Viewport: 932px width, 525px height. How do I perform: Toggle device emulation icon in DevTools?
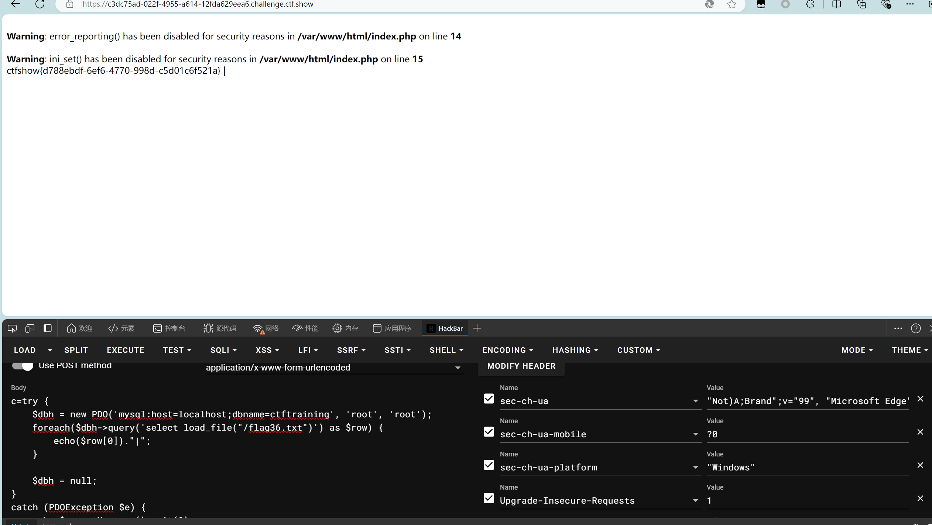[30, 328]
